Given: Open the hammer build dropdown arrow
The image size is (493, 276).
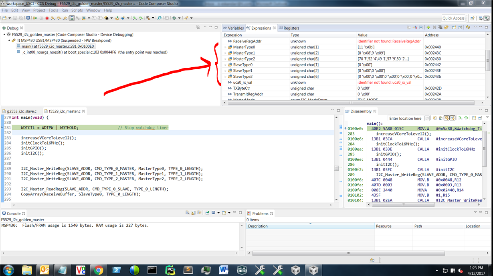Looking at the screenshot, I should (153, 18).
